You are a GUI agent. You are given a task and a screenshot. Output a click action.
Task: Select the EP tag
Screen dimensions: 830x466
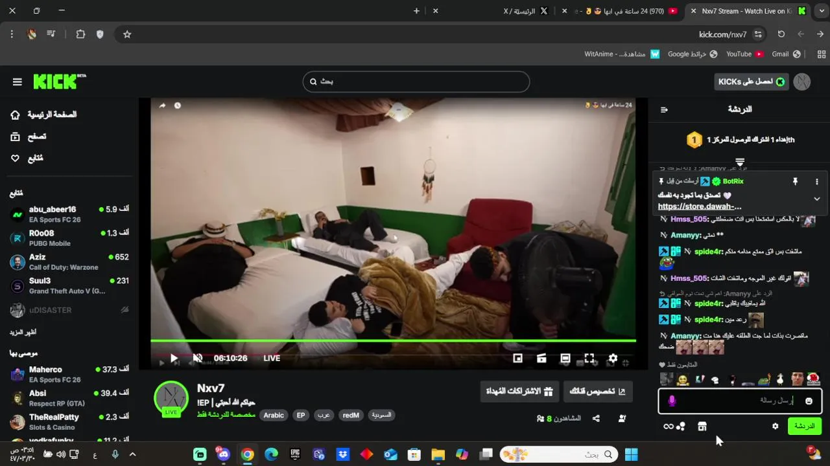[301, 415]
